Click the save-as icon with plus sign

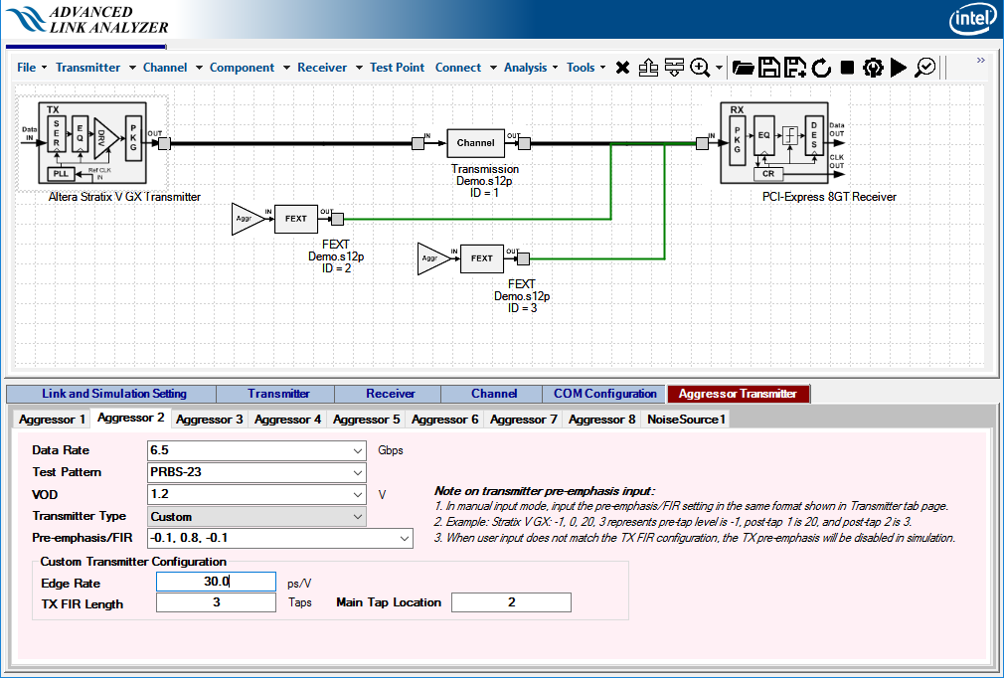(794, 68)
